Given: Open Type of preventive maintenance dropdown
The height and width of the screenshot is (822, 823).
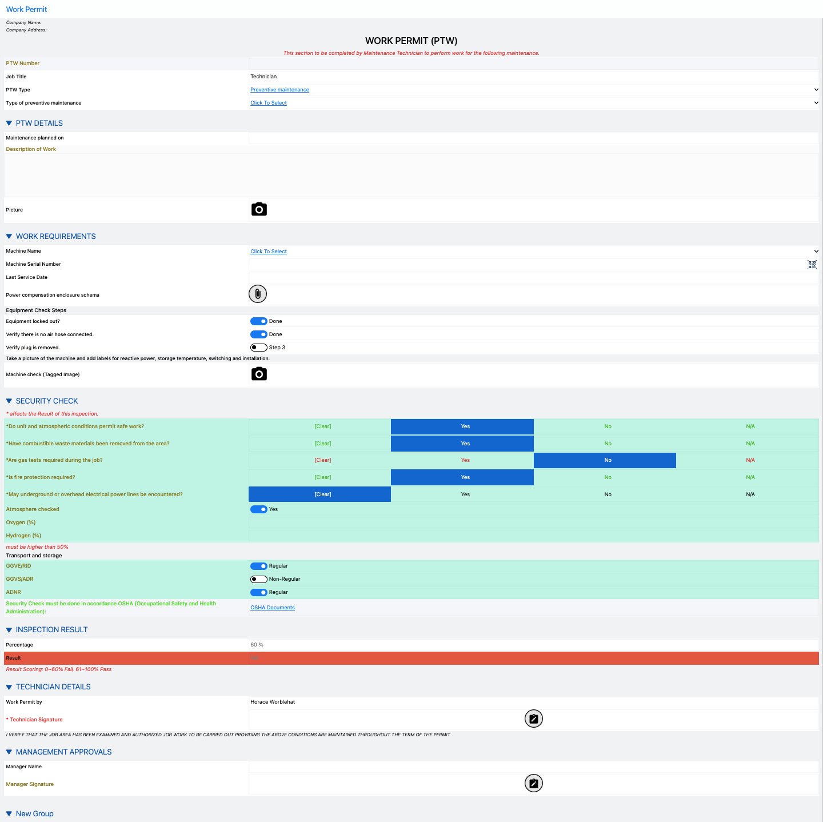Looking at the screenshot, I should pos(816,103).
